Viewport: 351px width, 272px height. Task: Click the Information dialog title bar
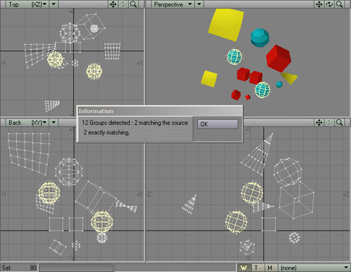[160, 111]
